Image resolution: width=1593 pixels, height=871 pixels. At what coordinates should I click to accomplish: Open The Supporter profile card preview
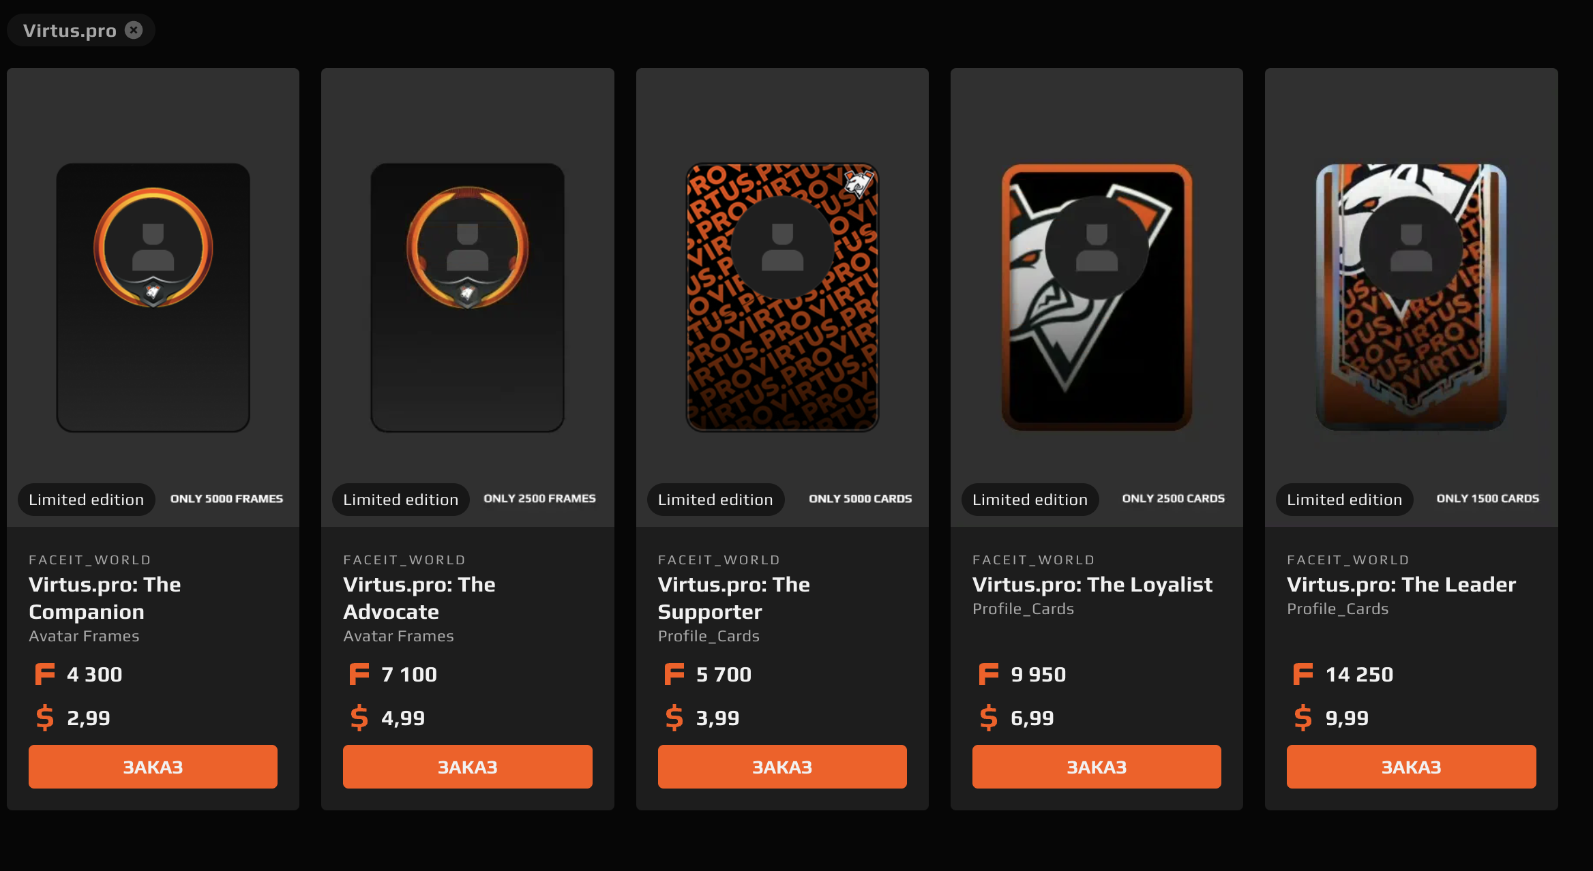782,297
